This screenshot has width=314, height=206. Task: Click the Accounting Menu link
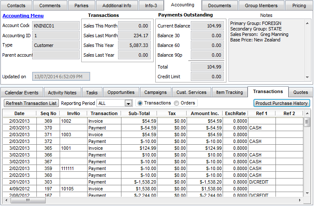23,16
